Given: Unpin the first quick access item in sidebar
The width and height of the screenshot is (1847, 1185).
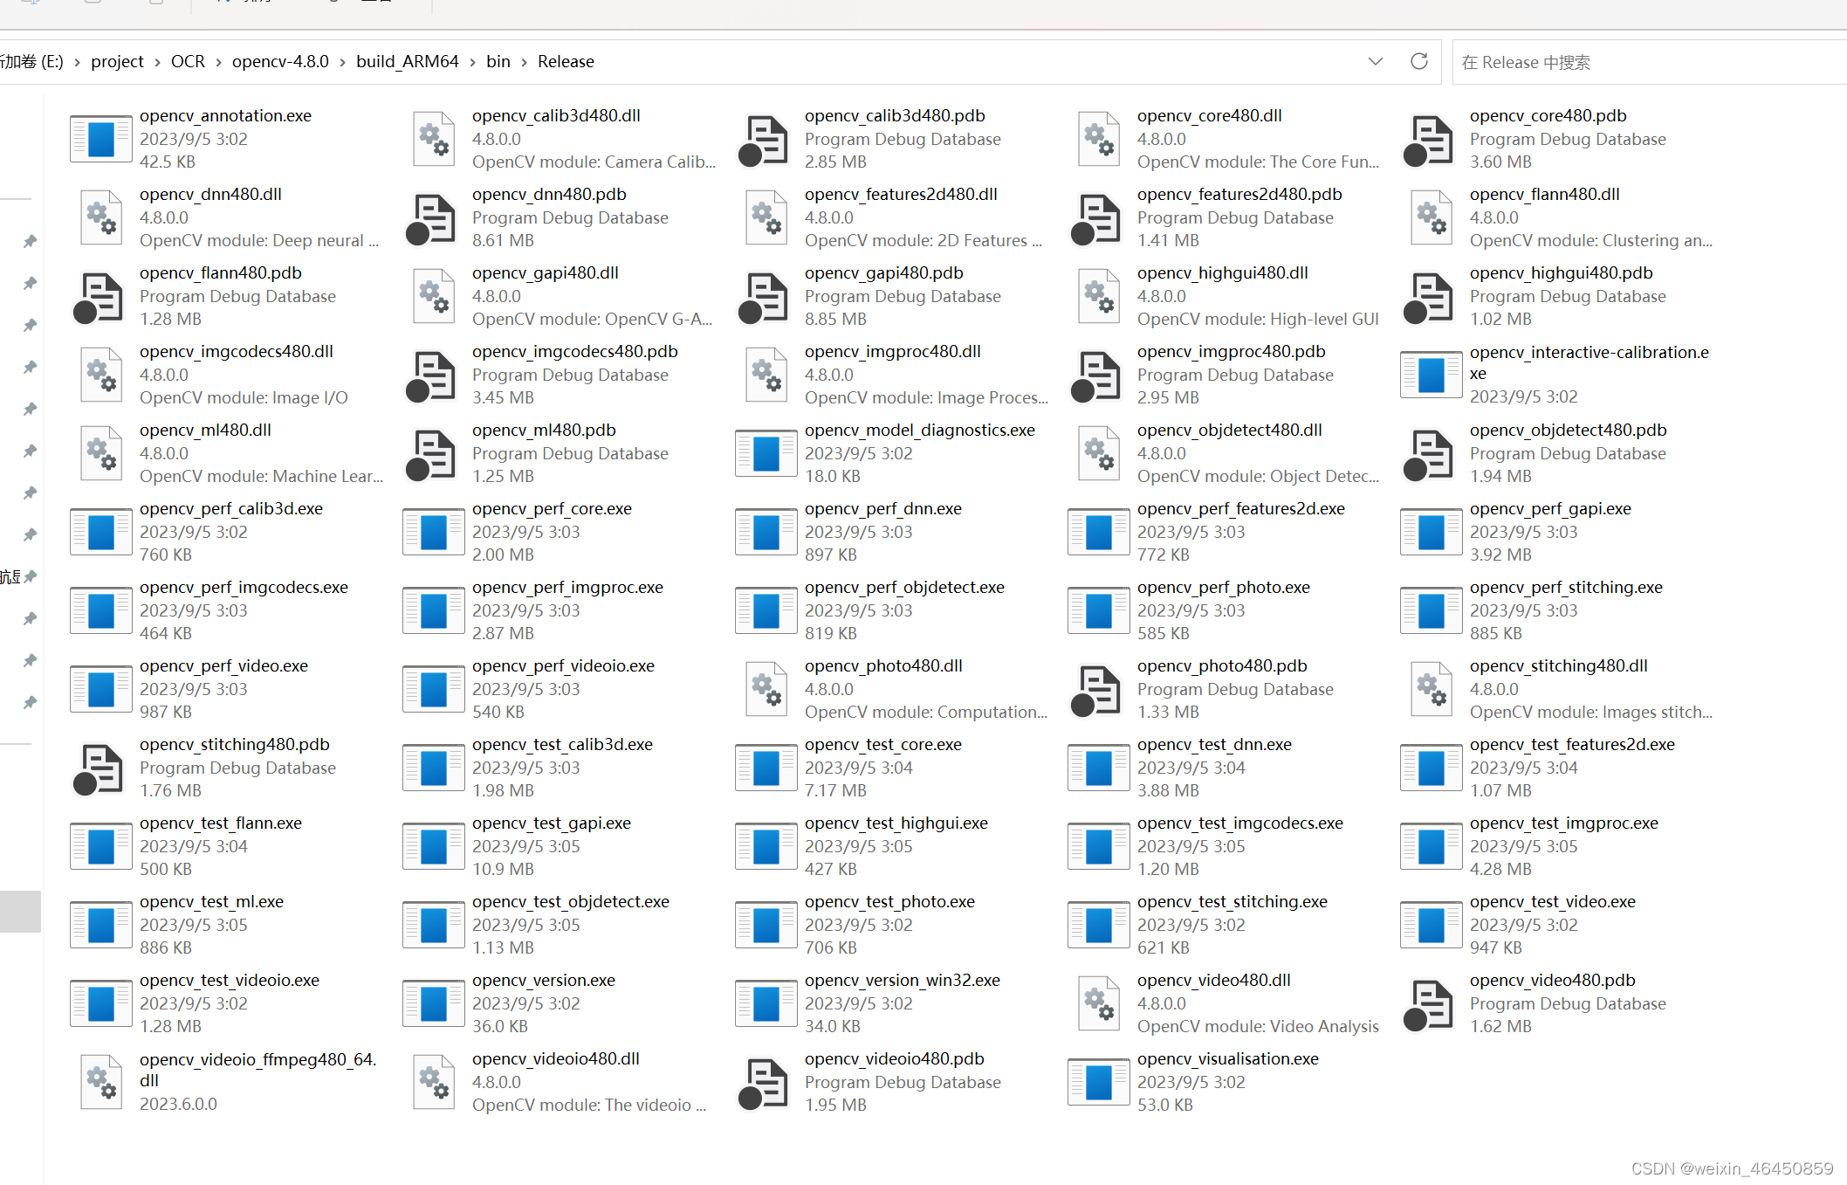Looking at the screenshot, I should [29, 242].
